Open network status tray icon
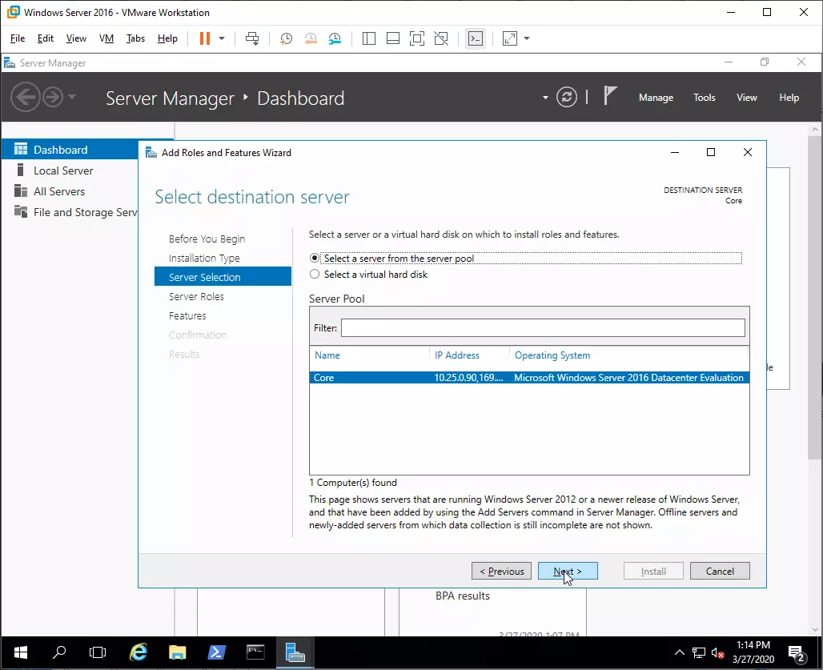The image size is (823, 670). (x=699, y=652)
